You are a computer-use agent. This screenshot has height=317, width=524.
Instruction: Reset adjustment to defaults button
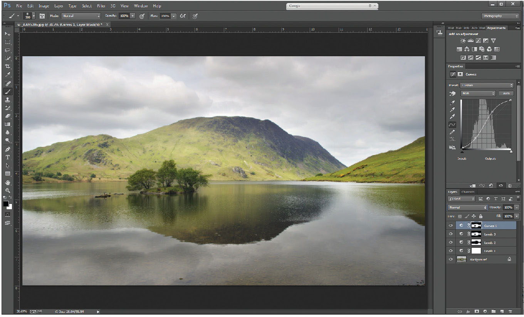click(491, 185)
